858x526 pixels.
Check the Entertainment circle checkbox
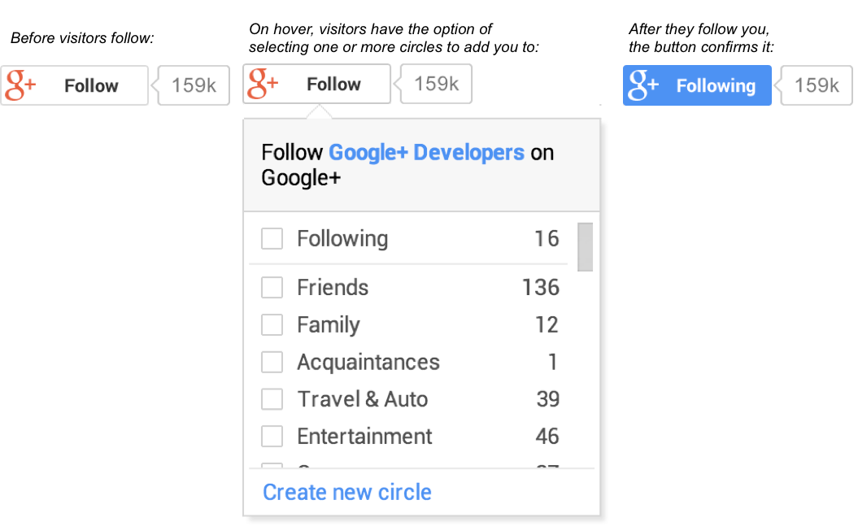pos(272,437)
